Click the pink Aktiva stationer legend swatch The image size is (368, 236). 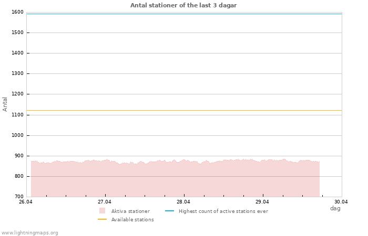[x=102, y=211]
